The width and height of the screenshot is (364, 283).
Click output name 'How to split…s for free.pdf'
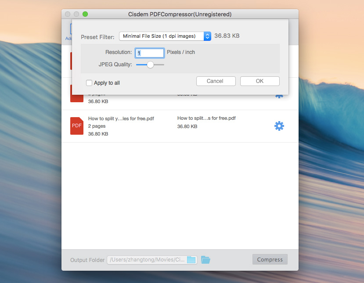click(206, 118)
